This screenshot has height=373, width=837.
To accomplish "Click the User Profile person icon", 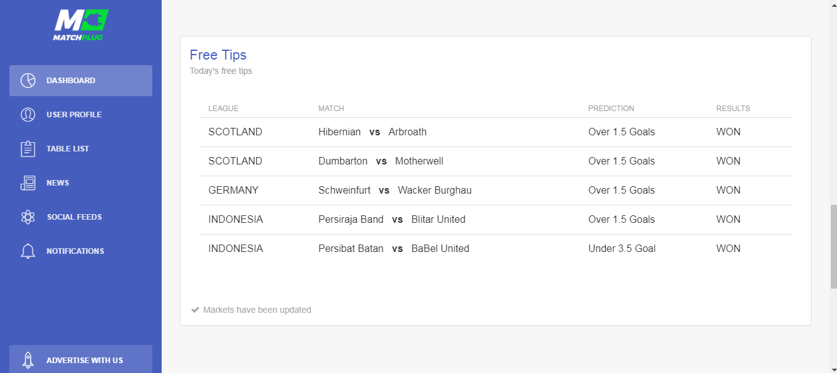I will (x=27, y=115).
